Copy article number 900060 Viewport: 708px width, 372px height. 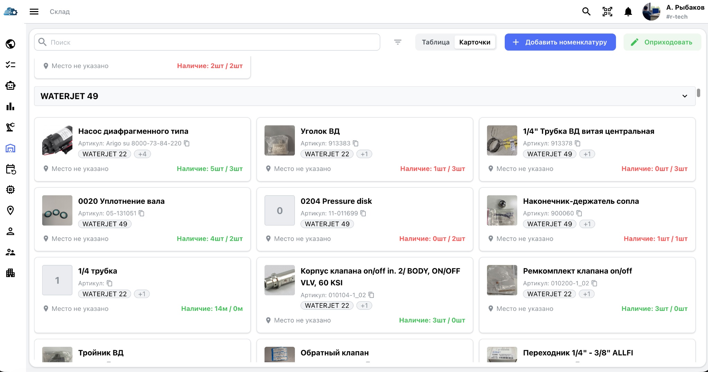(x=579, y=213)
